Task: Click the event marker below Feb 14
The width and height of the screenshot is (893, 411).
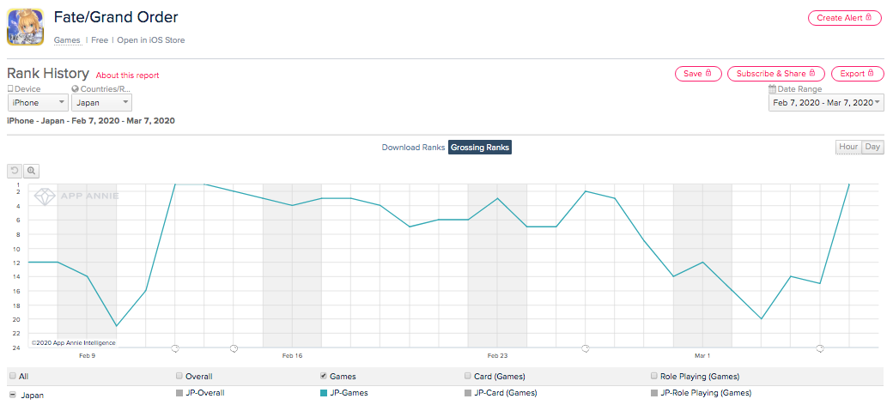Action: pos(234,348)
